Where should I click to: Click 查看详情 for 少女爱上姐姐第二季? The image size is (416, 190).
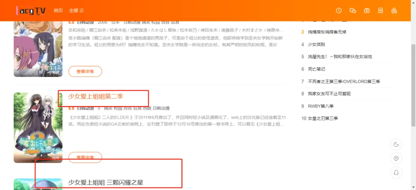pyautogui.click(x=85, y=158)
